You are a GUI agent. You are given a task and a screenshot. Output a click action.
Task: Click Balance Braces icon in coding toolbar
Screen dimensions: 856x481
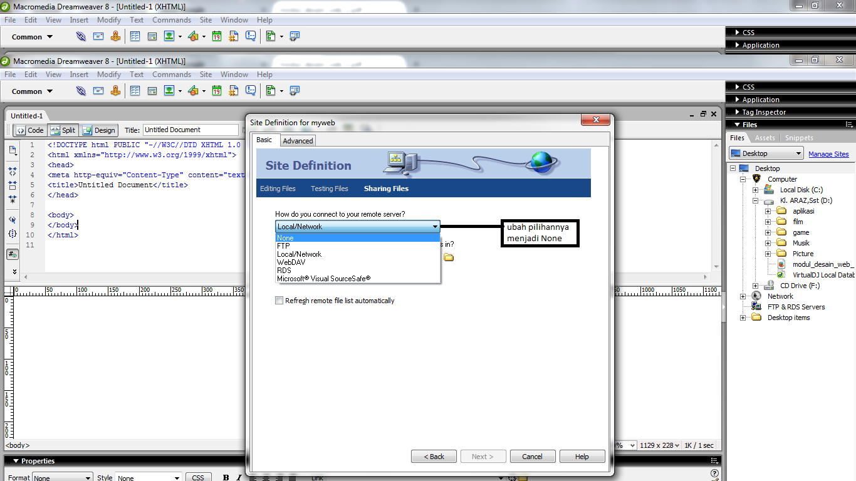[13, 234]
